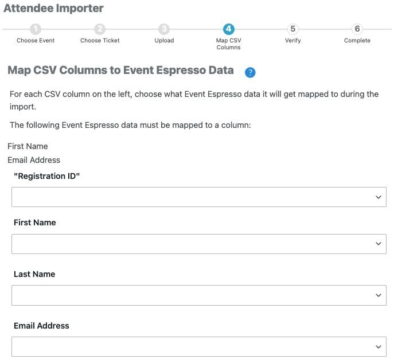398x363 pixels.
Task: Open the Last Name mapping dropdown
Action: [x=198, y=295]
